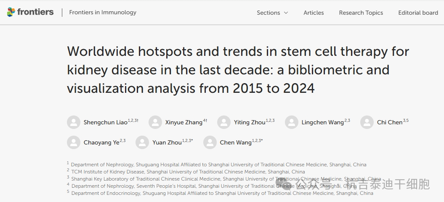This screenshot has height=202, width=444.
Task: Open the Research Topics page
Action: pyautogui.click(x=361, y=13)
